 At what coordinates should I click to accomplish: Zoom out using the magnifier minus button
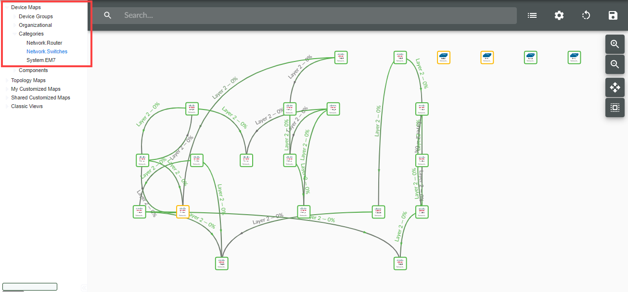click(x=615, y=64)
